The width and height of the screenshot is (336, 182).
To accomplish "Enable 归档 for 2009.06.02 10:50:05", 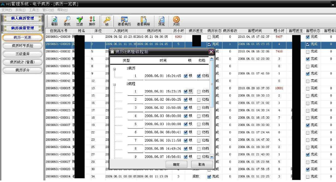I will pyautogui.click(x=199, y=108).
